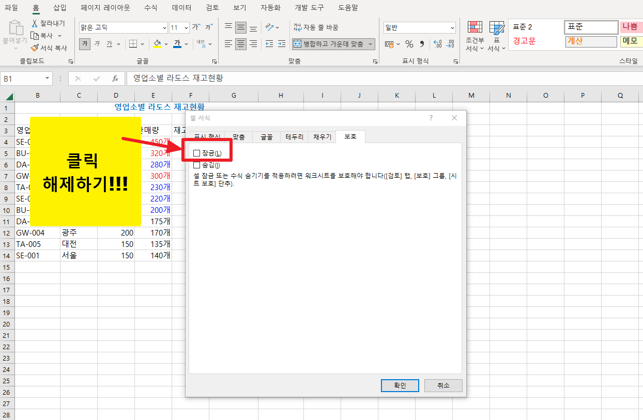Screen dimensions: 643x420
Task: Toggle bold formatting in the ribbon
Action: [84, 44]
